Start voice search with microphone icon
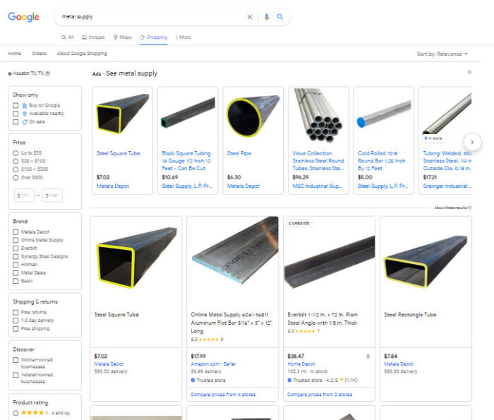Screen dimensions: 494x420 click(x=267, y=17)
